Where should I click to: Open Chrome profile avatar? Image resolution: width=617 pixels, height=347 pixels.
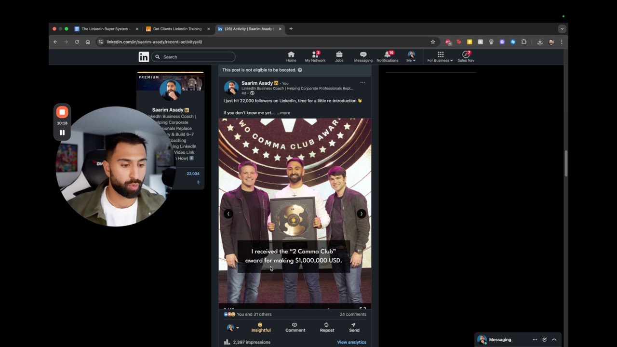pos(551,42)
